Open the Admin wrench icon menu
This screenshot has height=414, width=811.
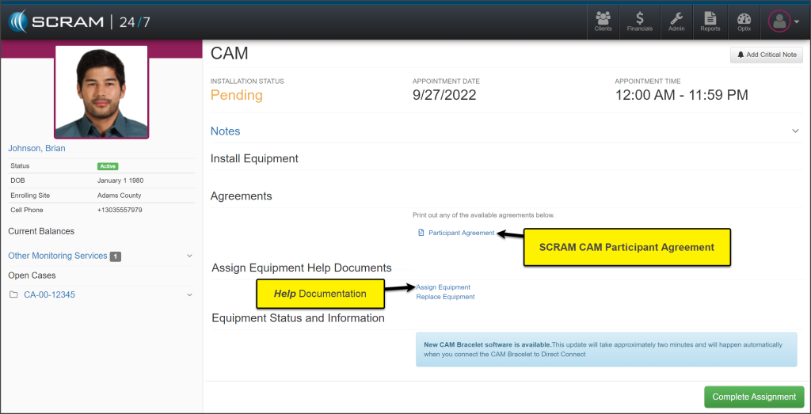click(676, 21)
